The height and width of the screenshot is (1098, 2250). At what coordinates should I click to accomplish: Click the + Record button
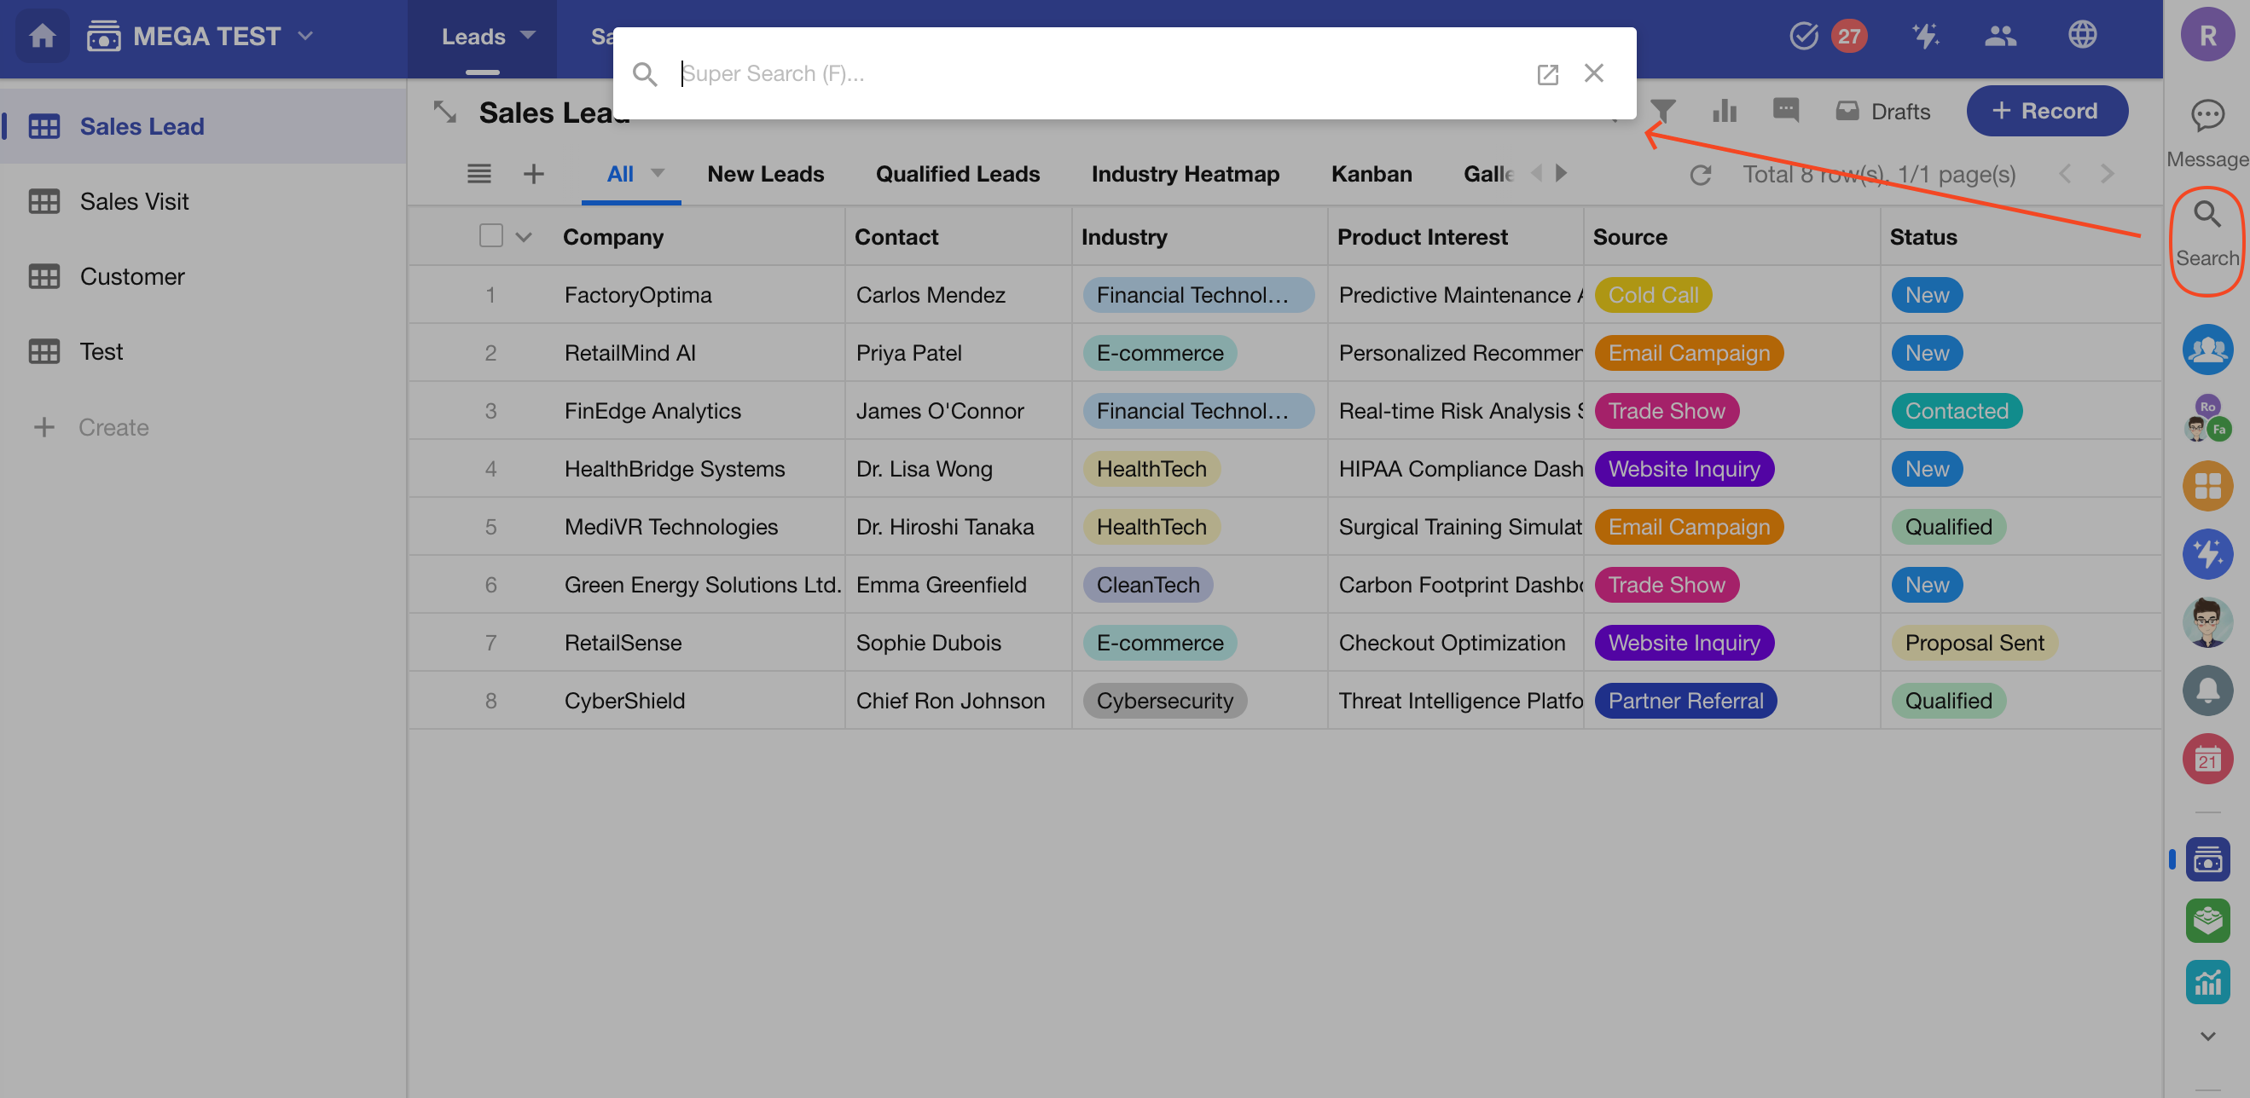click(x=2045, y=111)
